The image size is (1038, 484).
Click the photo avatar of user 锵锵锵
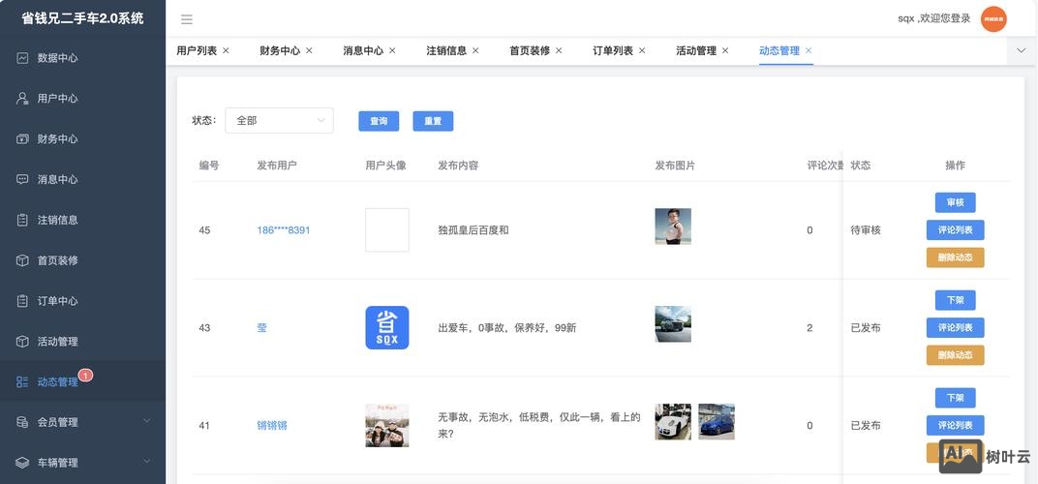tap(387, 426)
